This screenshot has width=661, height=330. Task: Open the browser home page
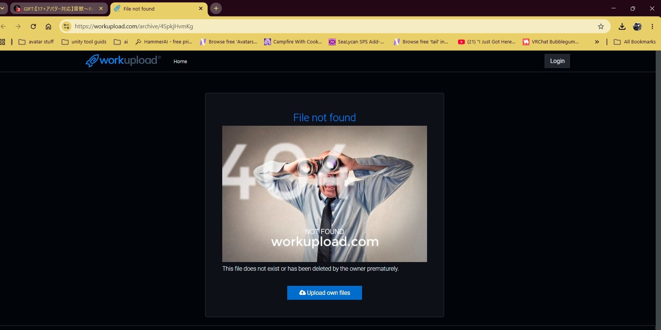(x=48, y=26)
